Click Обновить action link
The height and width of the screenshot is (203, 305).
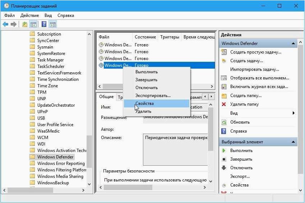pyautogui.click(x=240, y=122)
